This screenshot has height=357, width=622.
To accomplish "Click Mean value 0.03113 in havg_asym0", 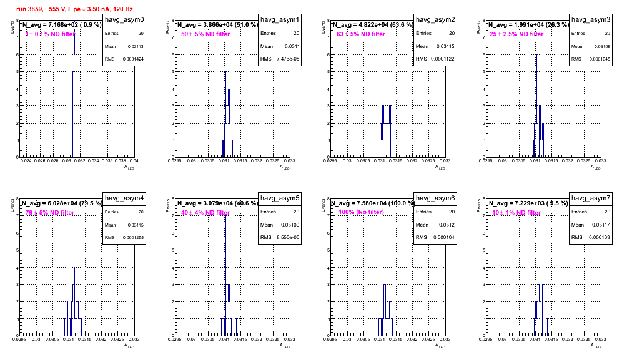I will (x=136, y=46).
